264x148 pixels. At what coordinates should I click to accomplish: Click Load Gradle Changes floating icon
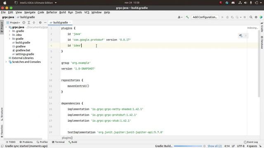(241, 36)
